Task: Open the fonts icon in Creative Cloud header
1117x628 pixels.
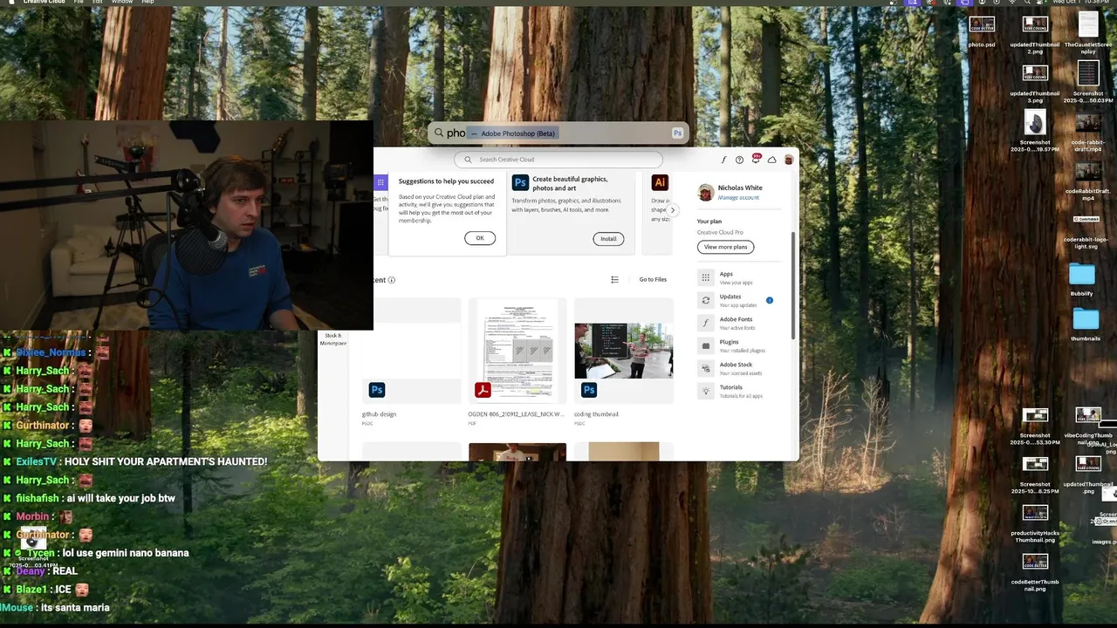Action: pos(723,160)
